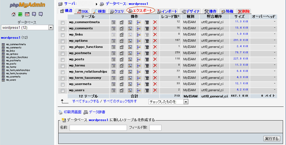Screen dimensions: 286x145
Task: Open wordpress1 database link in sidebar
Action: [x=11, y=38]
